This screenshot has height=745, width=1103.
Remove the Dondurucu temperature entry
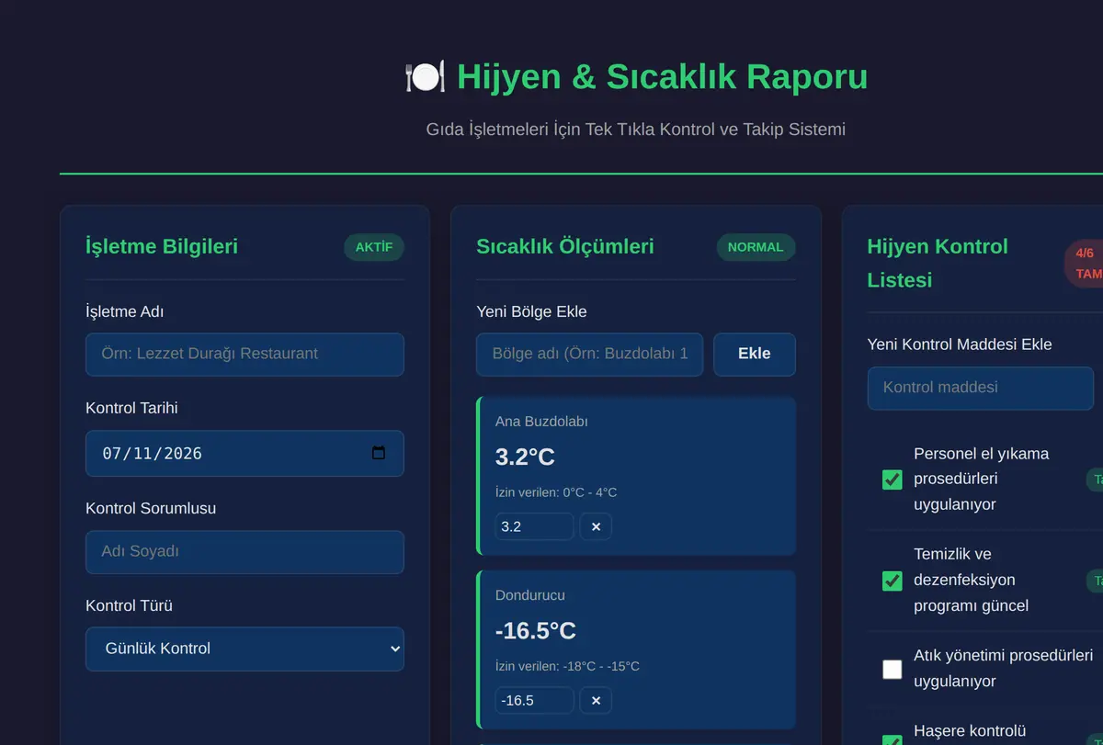[596, 700]
